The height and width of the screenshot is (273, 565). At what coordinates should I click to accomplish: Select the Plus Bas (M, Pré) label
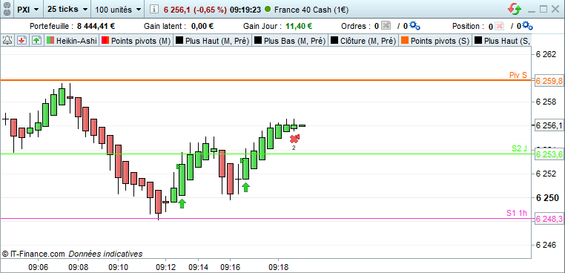(295, 41)
